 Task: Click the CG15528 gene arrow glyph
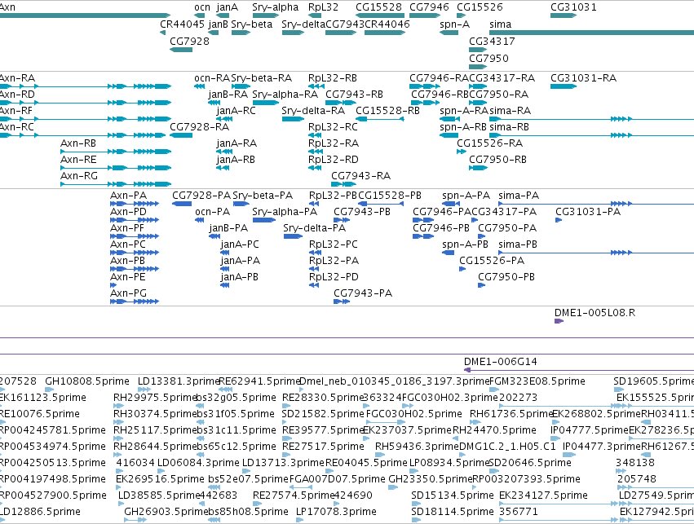380,15
